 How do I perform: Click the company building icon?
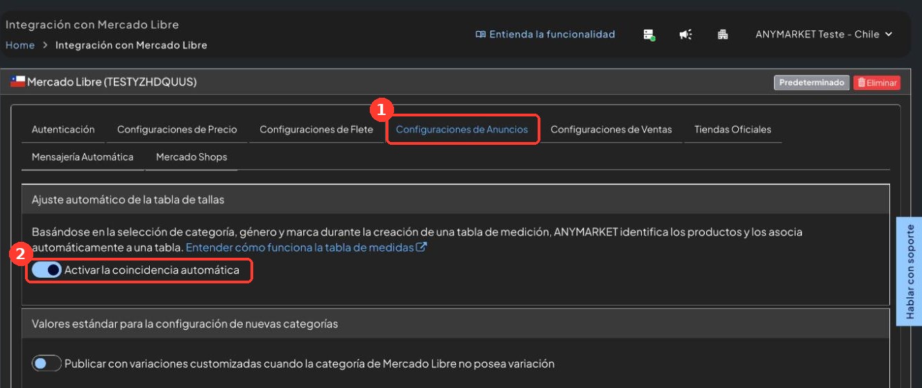click(x=722, y=35)
